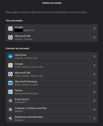Image resolution: width=103 pixels, height=126 pixels.
Task: Connect a Microsoft Exchange account
Action: 52,83
